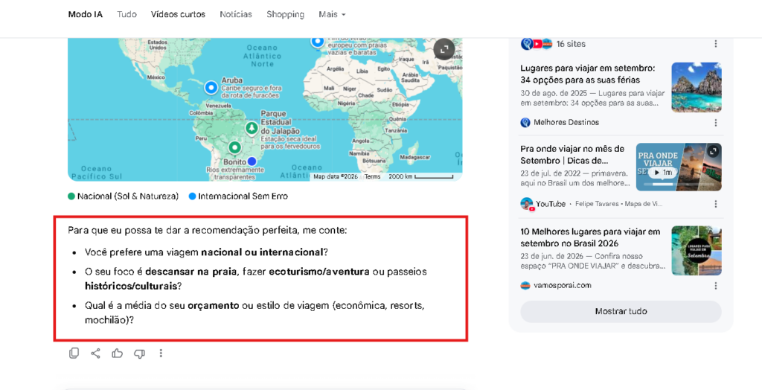Click the Melhores Destinos source label

560,123
